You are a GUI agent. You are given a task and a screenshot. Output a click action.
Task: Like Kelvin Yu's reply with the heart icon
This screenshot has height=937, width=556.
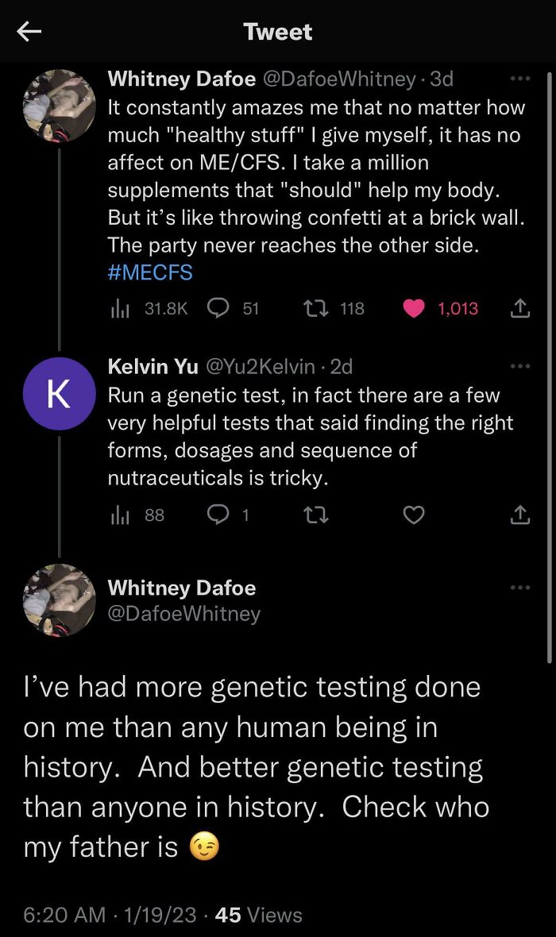413,515
